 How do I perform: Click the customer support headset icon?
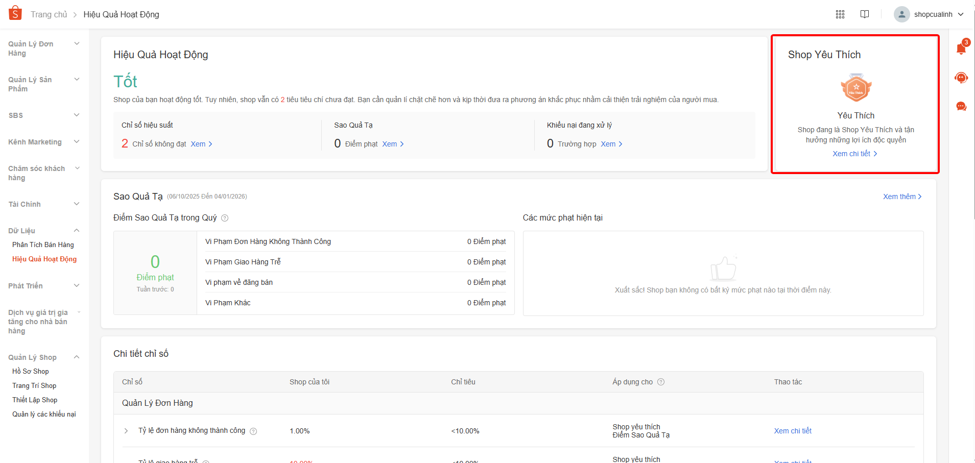click(x=961, y=78)
